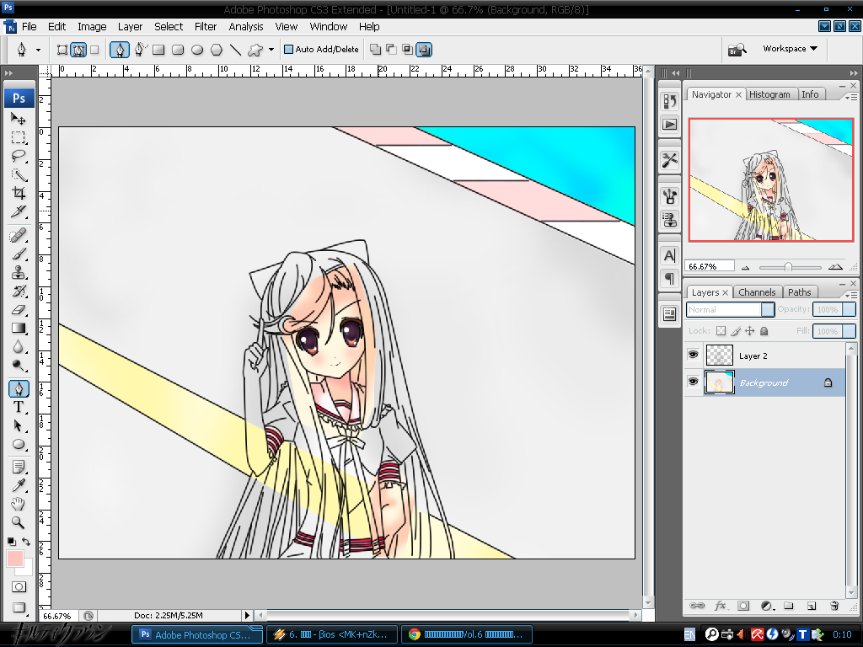Open custom shape options dropdown arrow
The height and width of the screenshot is (647, 863).
271,50
